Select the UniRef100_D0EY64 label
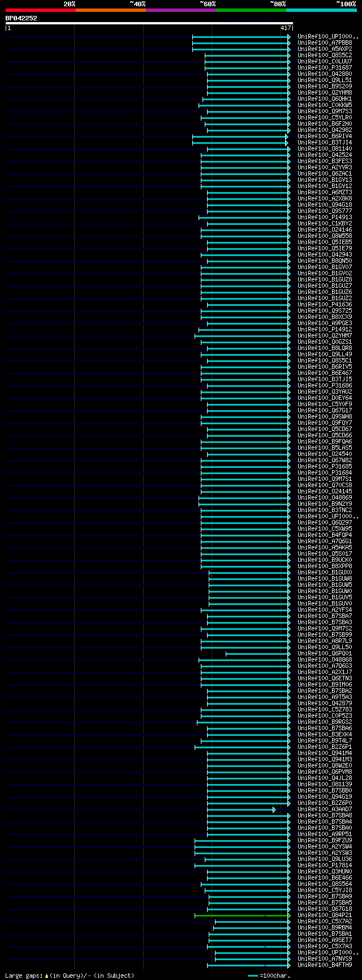This screenshot has height=980, width=362. pyautogui.click(x=325, y=398)
